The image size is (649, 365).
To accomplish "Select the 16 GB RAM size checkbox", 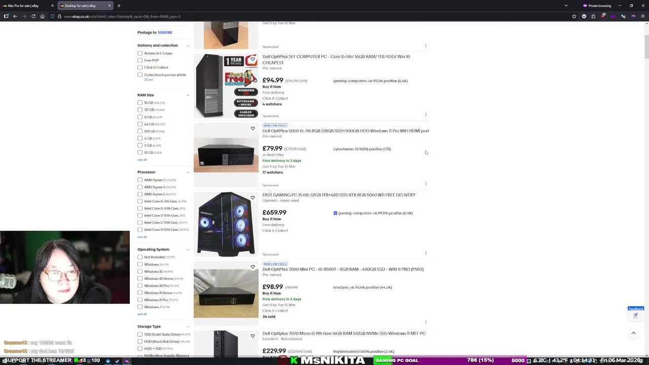I will (140, 103).
